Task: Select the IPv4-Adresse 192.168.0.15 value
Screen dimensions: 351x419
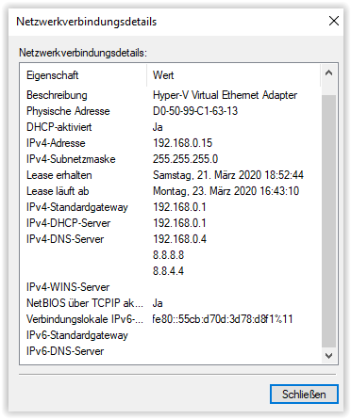Action: [x=182, y=143]
